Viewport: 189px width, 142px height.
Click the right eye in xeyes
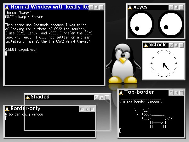coord(171,24)
